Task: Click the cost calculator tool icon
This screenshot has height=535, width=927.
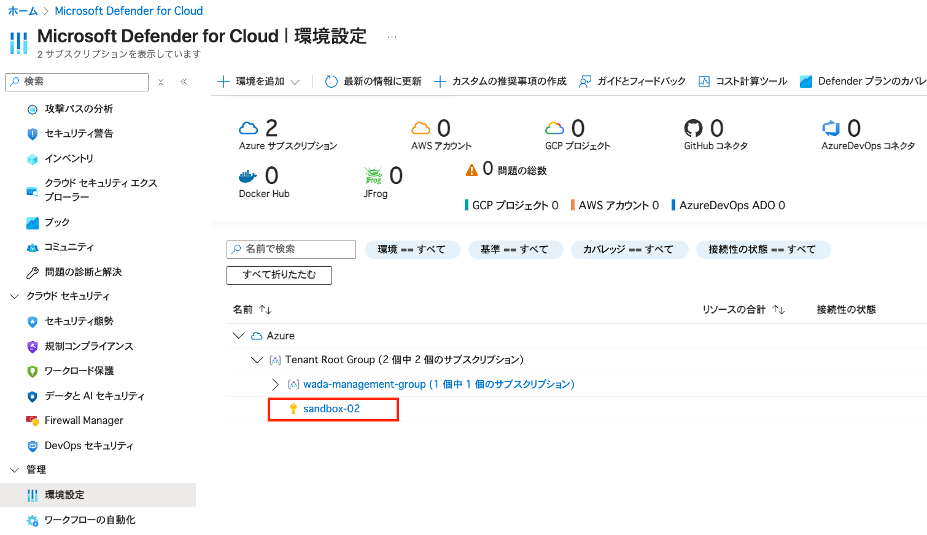Action: pyautogui.click(x=704, y=82)
